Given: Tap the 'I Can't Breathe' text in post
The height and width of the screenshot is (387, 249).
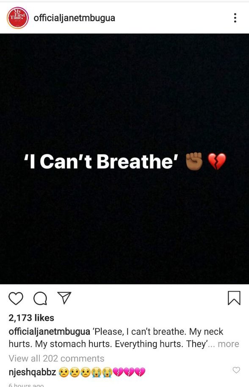Looking at the screenshot, I should (x=101, y=161).
